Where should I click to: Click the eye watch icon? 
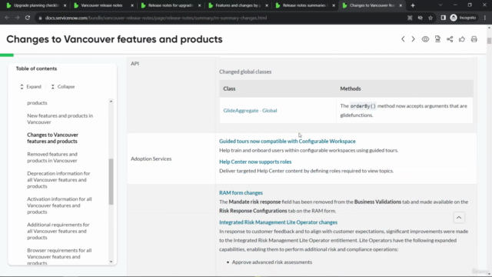(425, 39)
